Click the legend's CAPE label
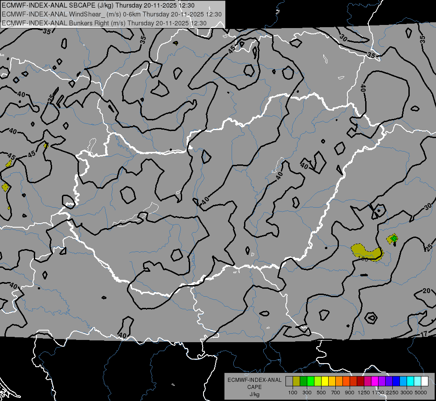Viewport: 436px width, 401px height. pyautogui.click(x=255, y=387)
